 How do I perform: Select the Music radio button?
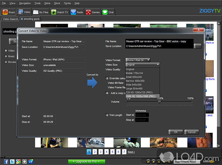6,56
